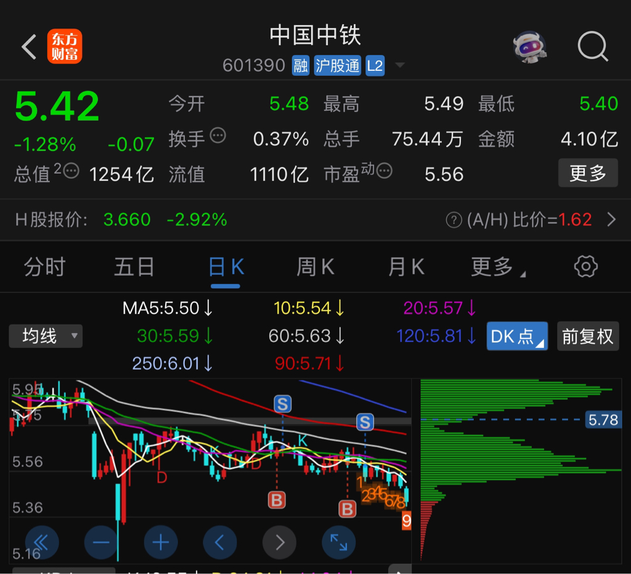Screen dimensions: 631x574
Task: Open info bubble next to 换手
Action: 218,135
